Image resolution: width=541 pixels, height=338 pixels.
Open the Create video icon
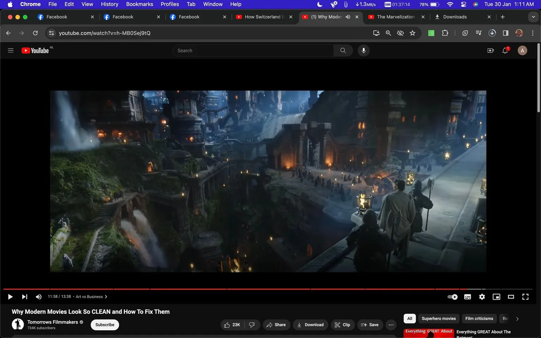490,50
